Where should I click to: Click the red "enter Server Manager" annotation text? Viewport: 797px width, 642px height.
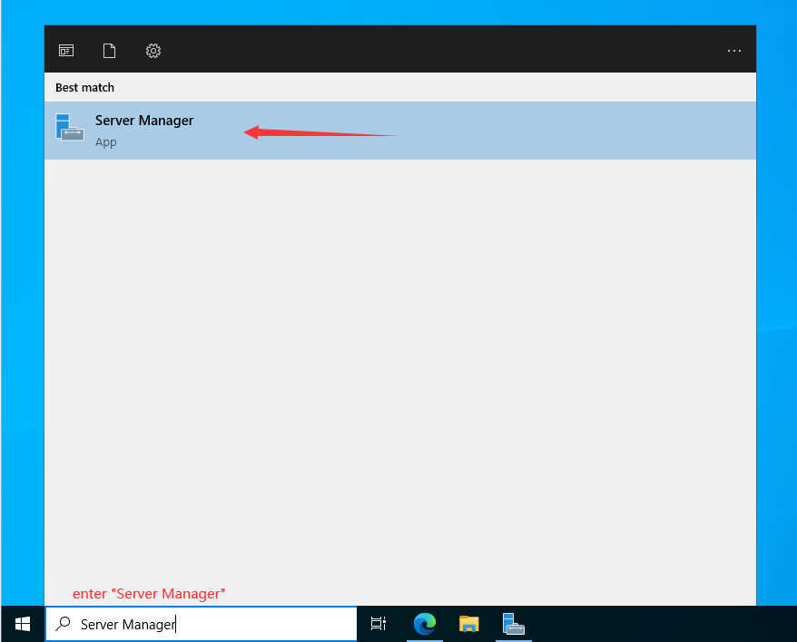[x=149, y=594]
